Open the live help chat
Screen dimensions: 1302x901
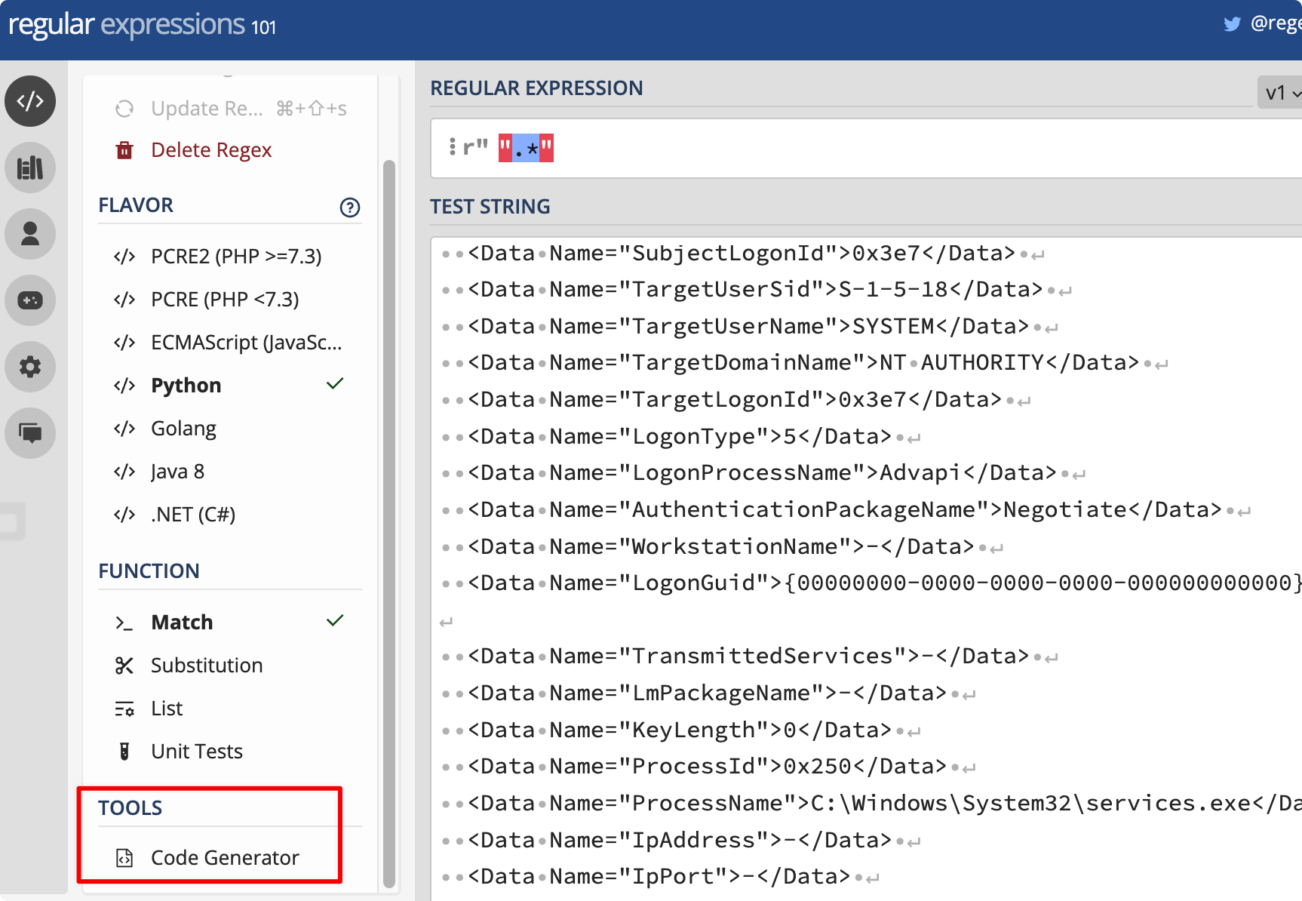pyautogui.click(x=30, y=432)
